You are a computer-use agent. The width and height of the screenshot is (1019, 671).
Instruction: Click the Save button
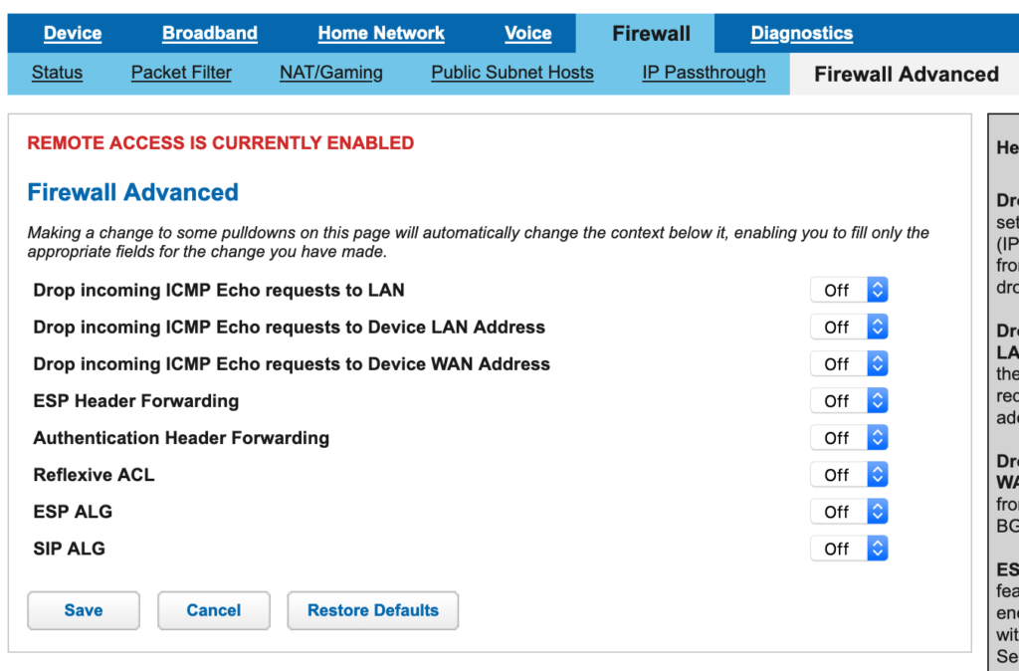(x=84, y=610)
